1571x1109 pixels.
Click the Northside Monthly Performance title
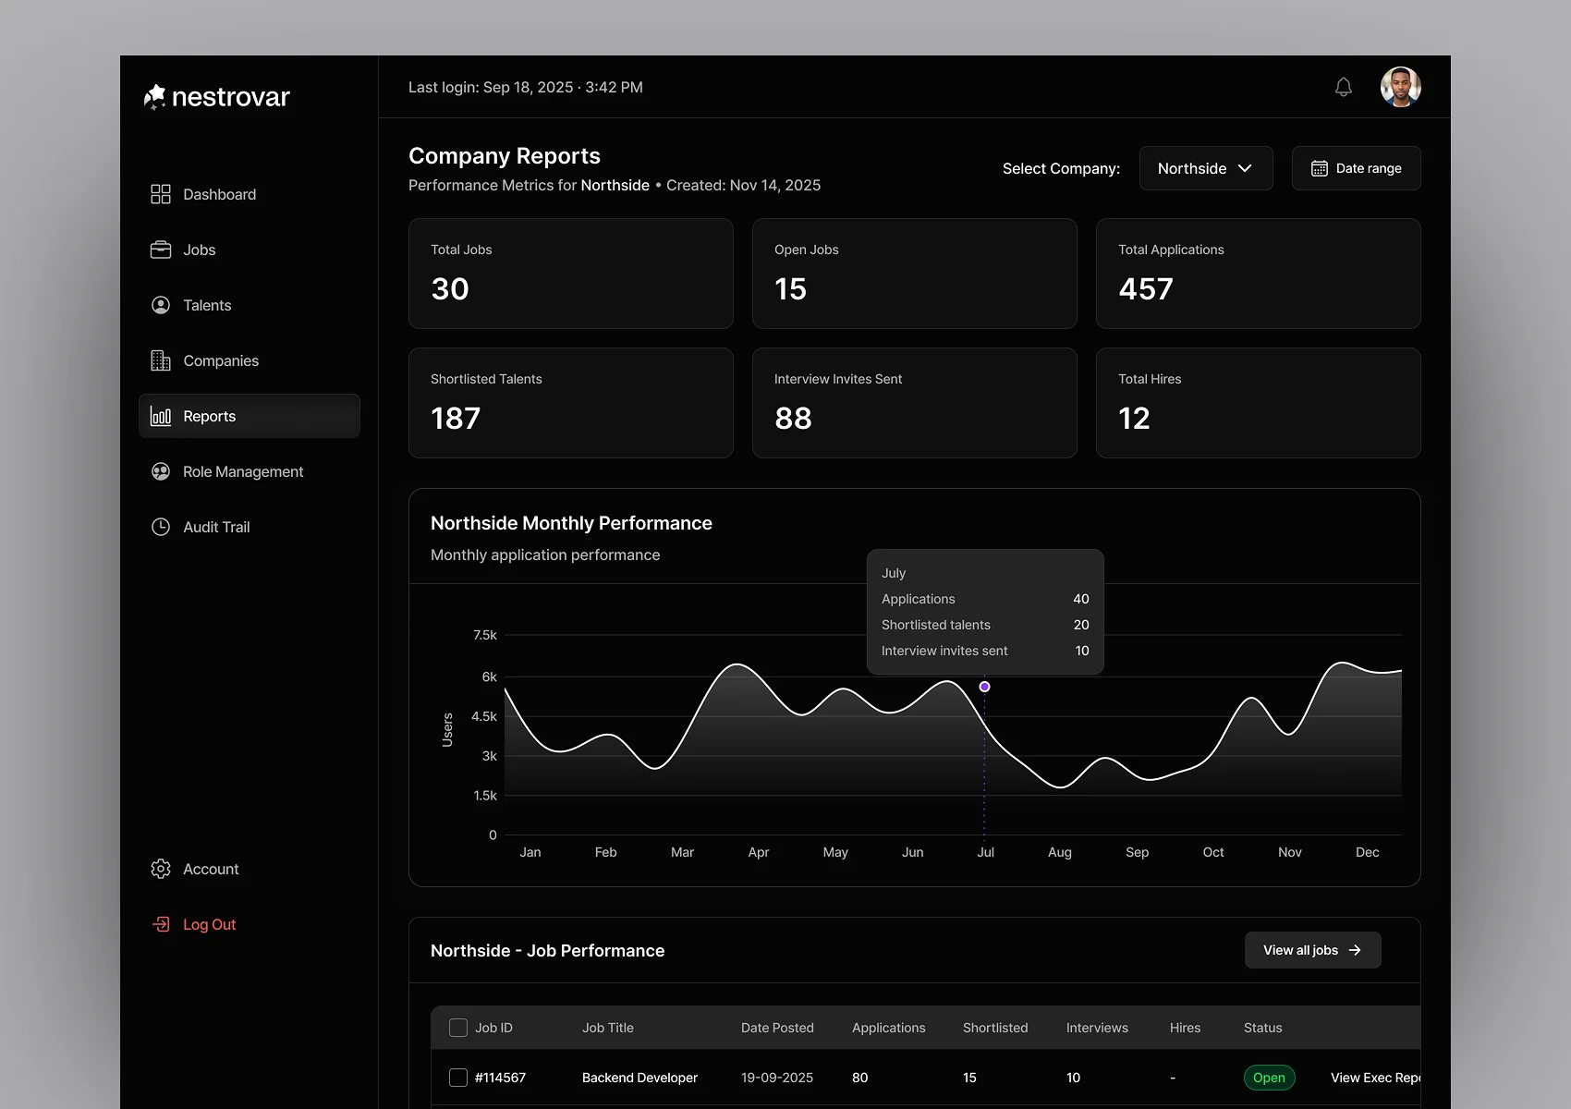571,523
